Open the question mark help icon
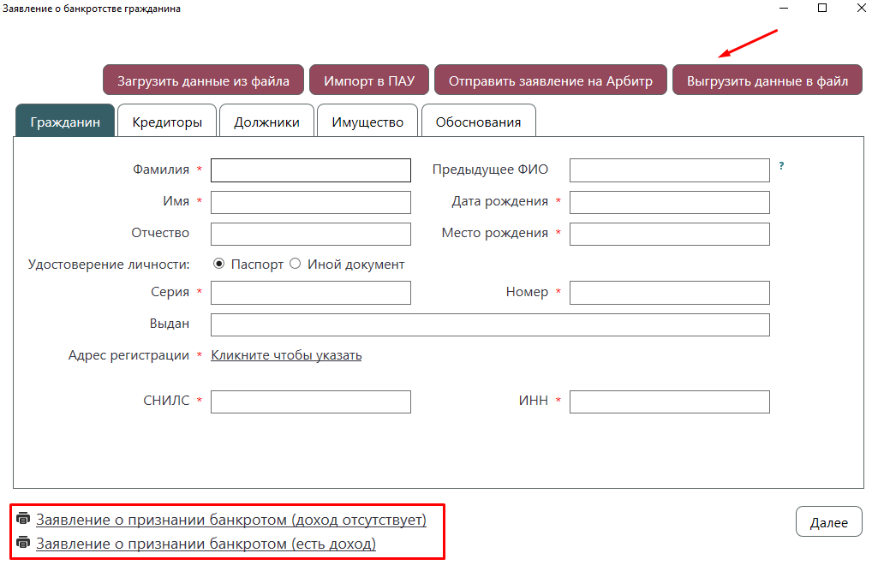Viewport: 878px width, 571px height. point(781,166)
